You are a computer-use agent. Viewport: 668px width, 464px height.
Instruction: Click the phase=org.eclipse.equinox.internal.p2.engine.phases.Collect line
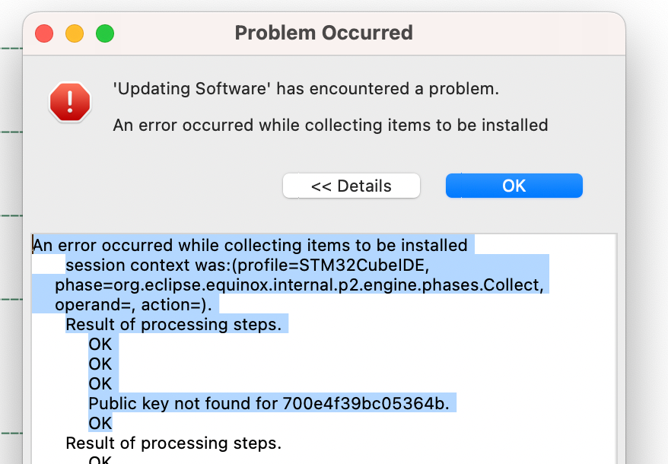(300, 284)
